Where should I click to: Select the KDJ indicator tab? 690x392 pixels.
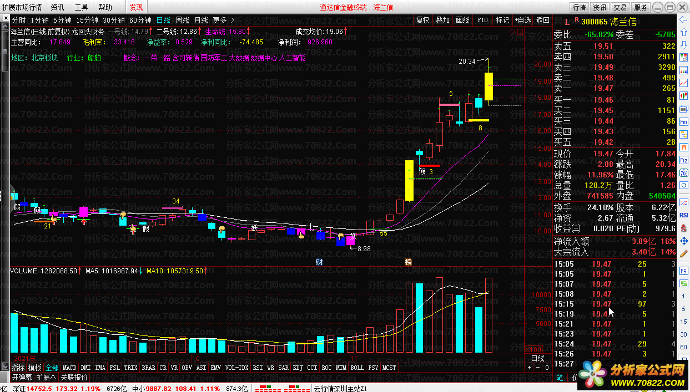(x=298, y=368)
